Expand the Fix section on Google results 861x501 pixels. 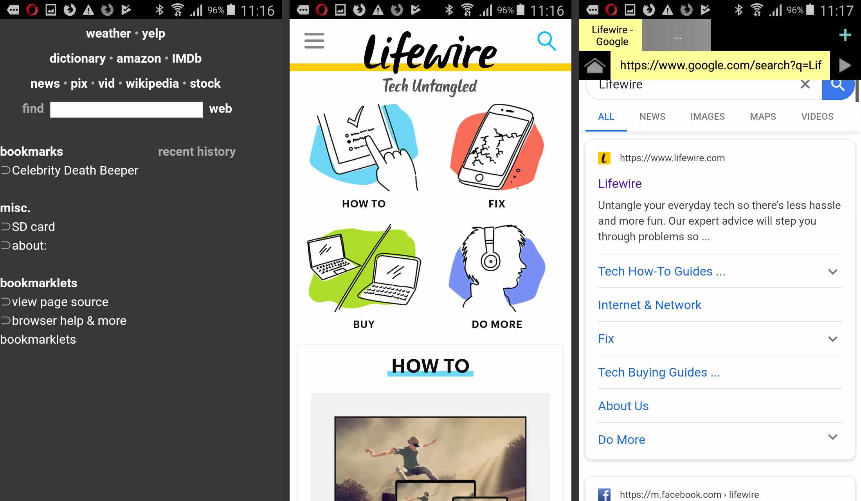tap(834, 339)
